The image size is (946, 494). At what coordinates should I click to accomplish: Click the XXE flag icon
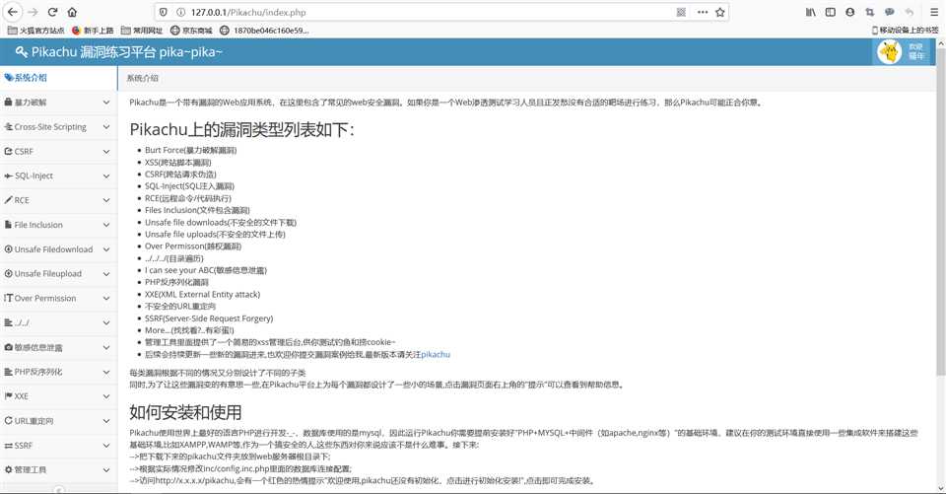click(8, 396)
